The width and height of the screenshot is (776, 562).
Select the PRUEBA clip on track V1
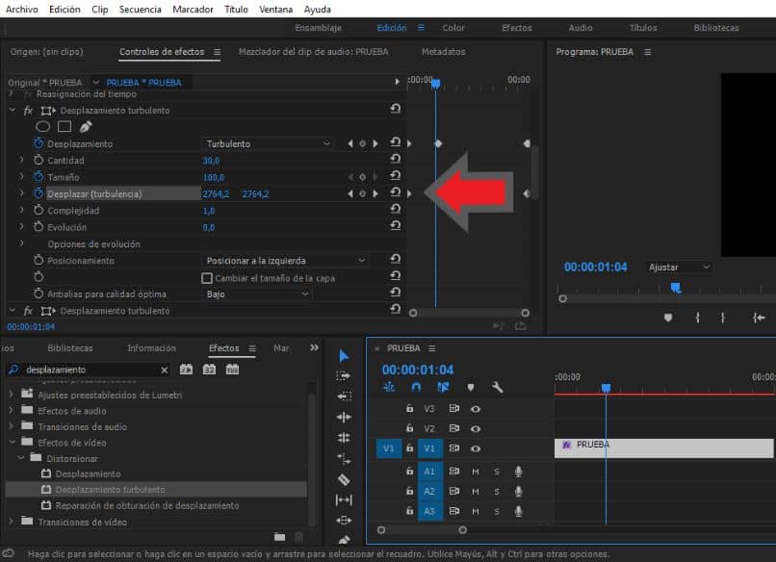point(663,448)
